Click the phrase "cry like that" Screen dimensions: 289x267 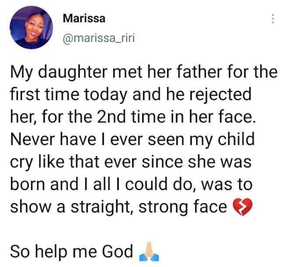(56, 163)
